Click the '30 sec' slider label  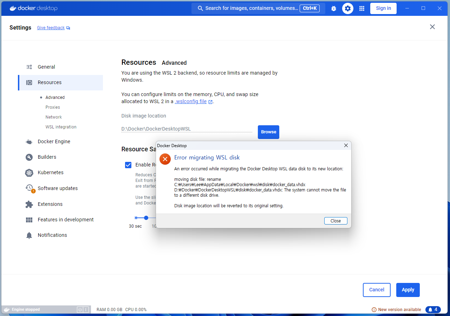coord(135,226)
